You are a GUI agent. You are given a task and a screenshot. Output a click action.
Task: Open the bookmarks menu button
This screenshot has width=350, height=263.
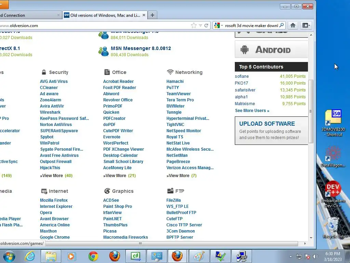pyautogui.click(x=306, y=25)
